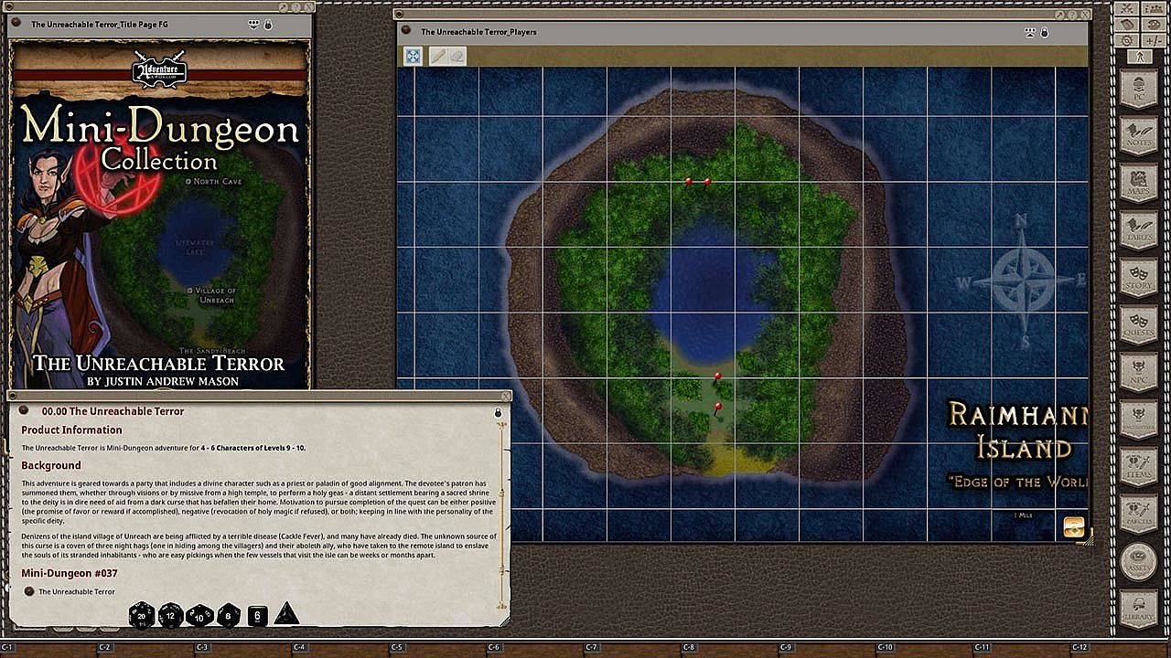The image size is (1171, 658).
Task: Toggle lock icon on story window
Action: tap(498, 412)
